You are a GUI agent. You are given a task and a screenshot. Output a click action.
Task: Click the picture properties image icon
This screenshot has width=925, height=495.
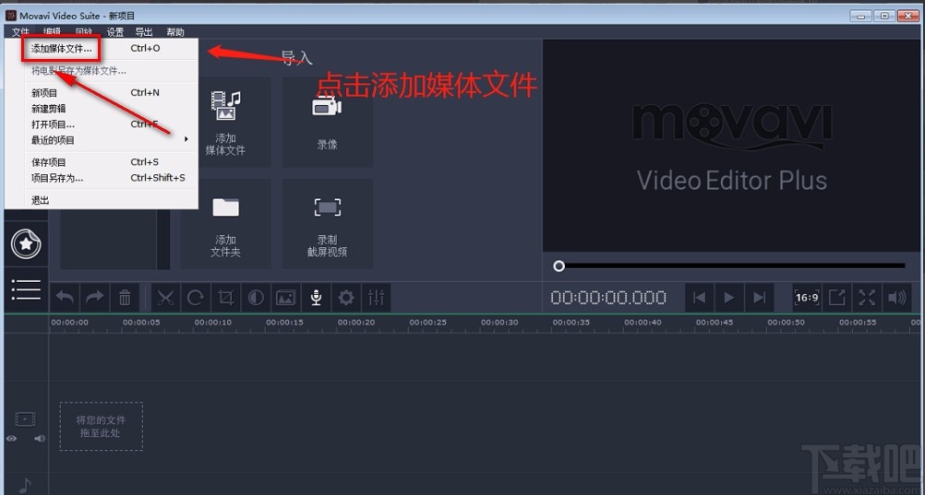click(286, 298)
